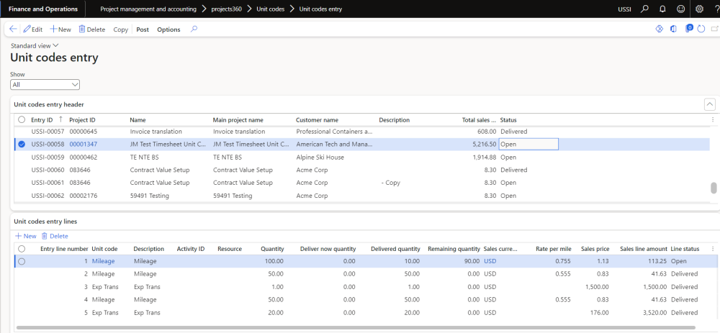This screenshot has height=333, width=720.
Task: Open the notifications bell
Action: 662,9
